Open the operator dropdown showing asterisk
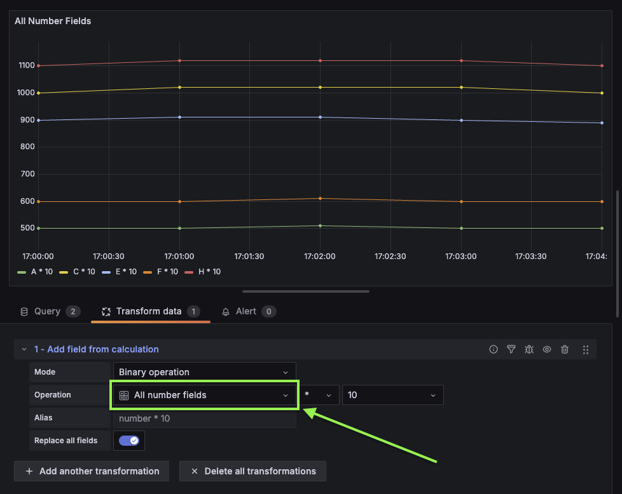This screenshot has width=622, height=494. tap(319, 395)
